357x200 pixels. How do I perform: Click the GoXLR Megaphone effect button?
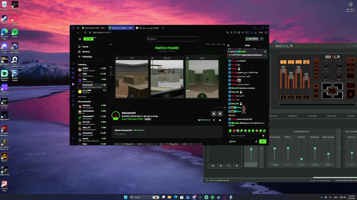tap(351, 60)
